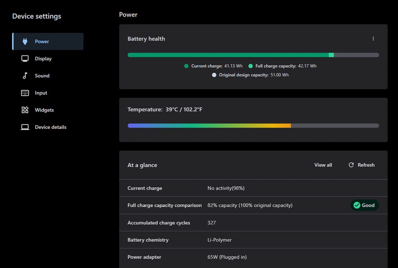Image resolution: width=398 pixels, height=268 pixels.
Task: Select the Current charge No activity row
Action: click(x=253, y=188)
